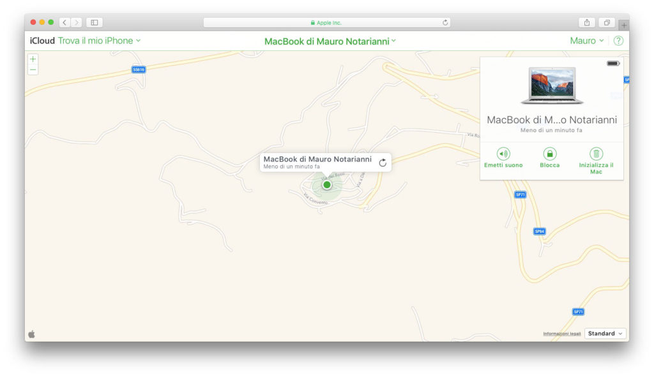Open the Informazioni legali link
Image resolution: width=654 pixels, height=377 pixels.
(x=562, y=333)
